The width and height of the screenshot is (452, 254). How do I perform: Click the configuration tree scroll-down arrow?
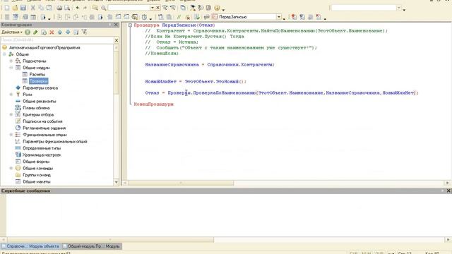coord(116,182)
